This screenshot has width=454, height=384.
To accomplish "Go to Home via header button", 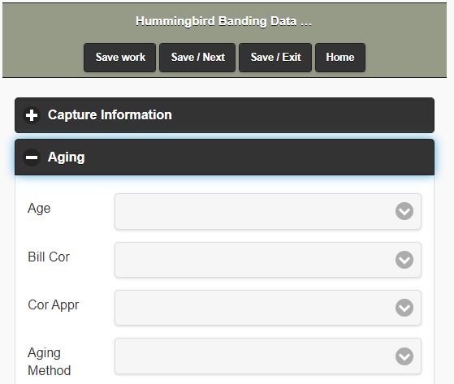I will (340, 58).
